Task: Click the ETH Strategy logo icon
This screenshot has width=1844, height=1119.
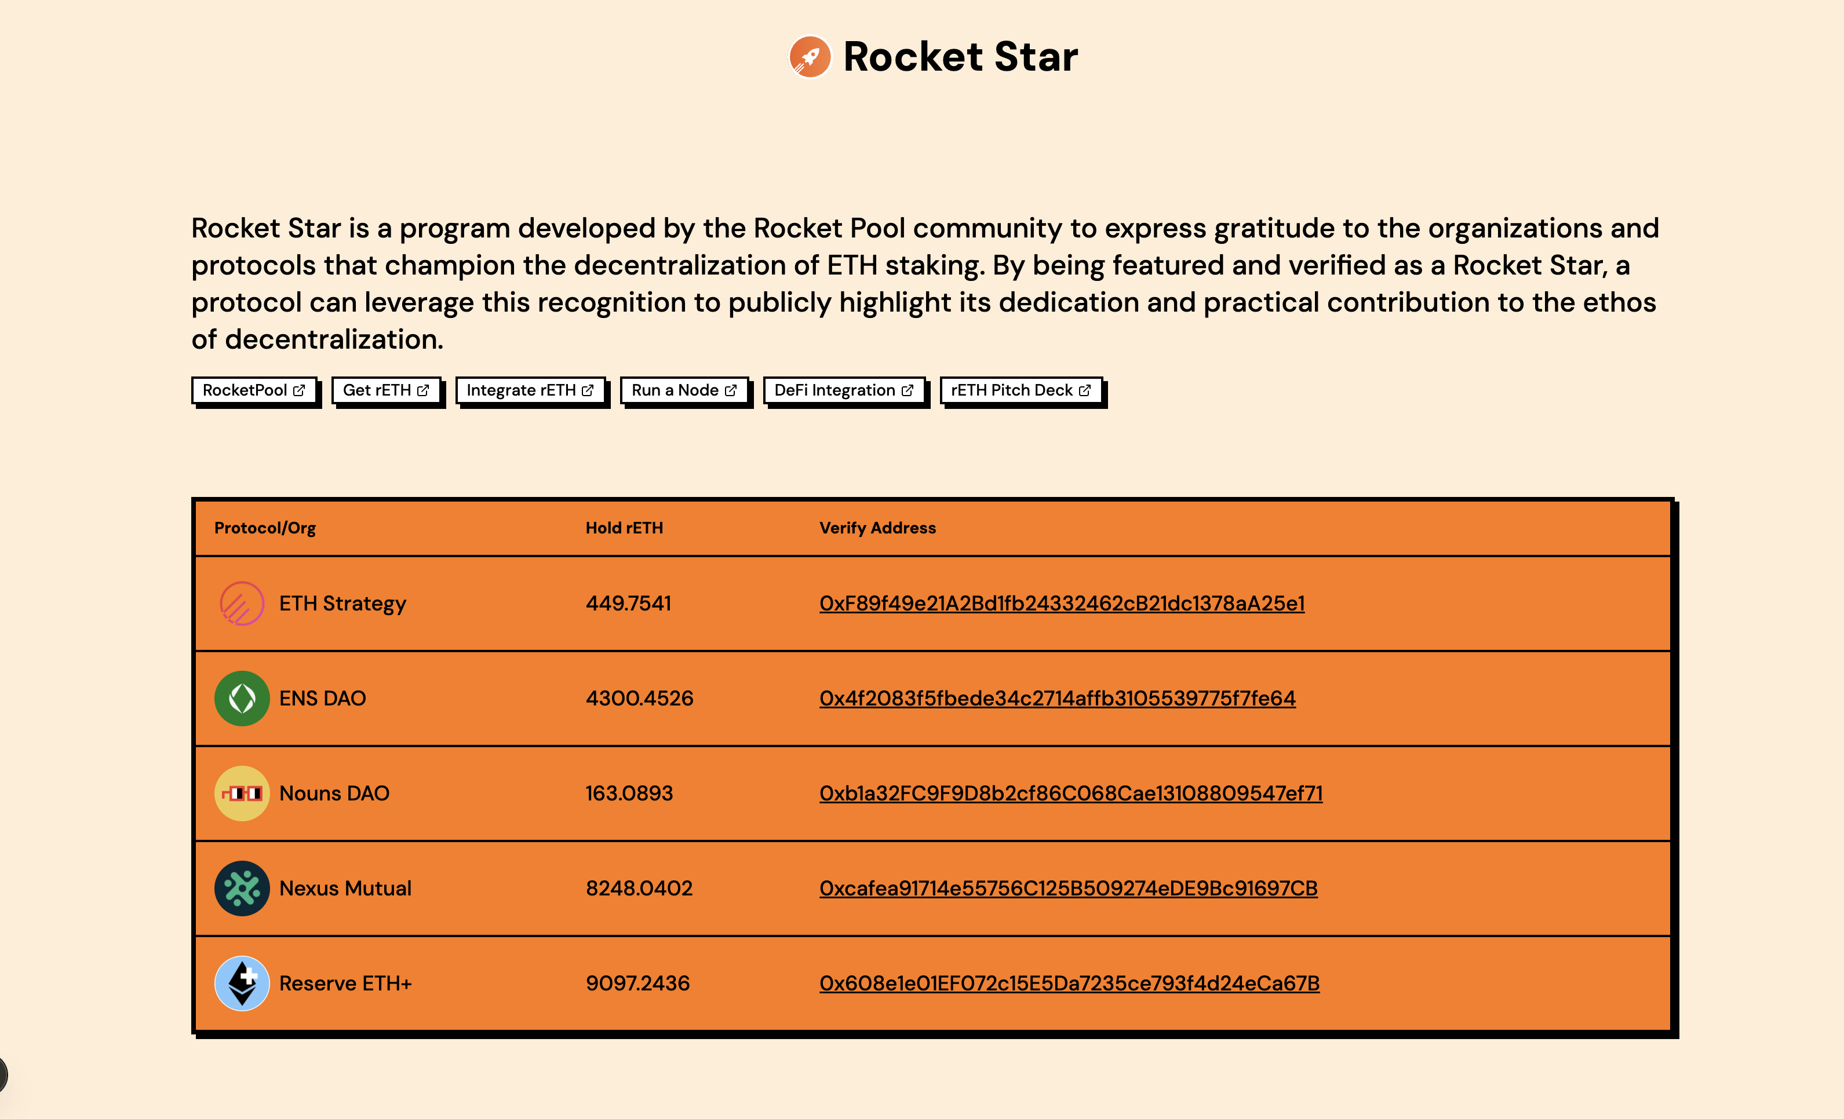Action: tap(242, 604)
